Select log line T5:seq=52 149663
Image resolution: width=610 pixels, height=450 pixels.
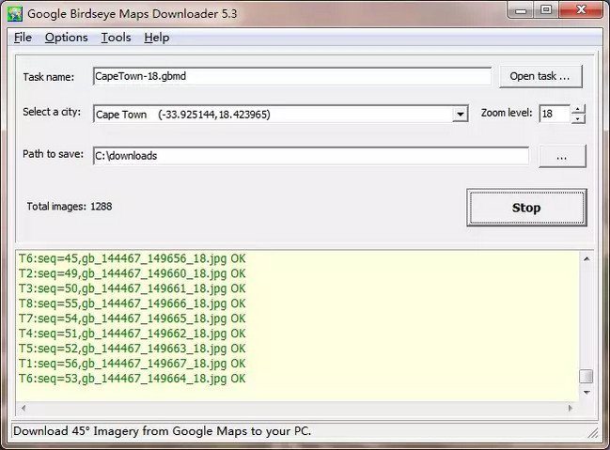[133, 349]
